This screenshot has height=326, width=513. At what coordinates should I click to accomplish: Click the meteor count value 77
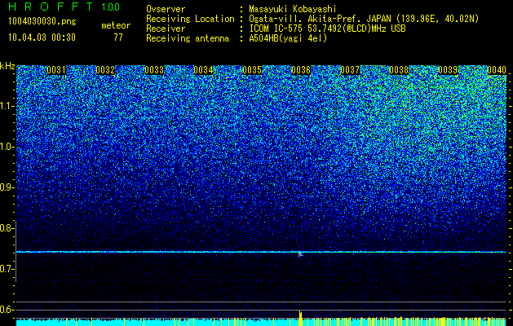point(118,37)
